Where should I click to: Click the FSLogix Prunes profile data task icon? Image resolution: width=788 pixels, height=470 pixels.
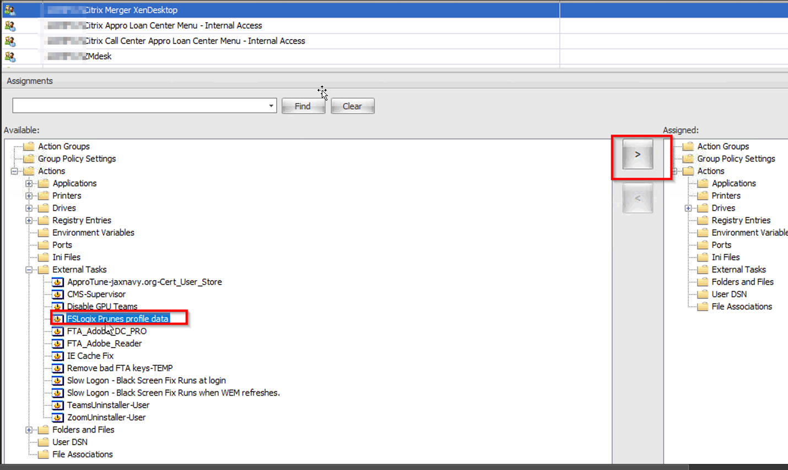point(58,319)
